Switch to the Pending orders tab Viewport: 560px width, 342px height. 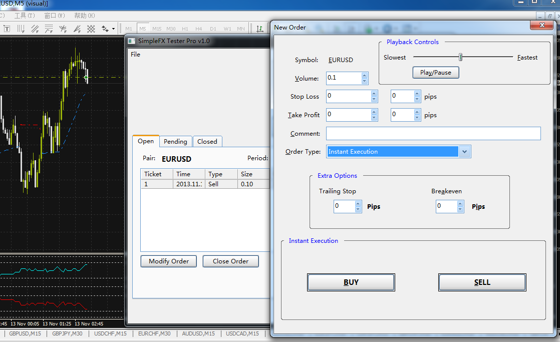point(175,141)
